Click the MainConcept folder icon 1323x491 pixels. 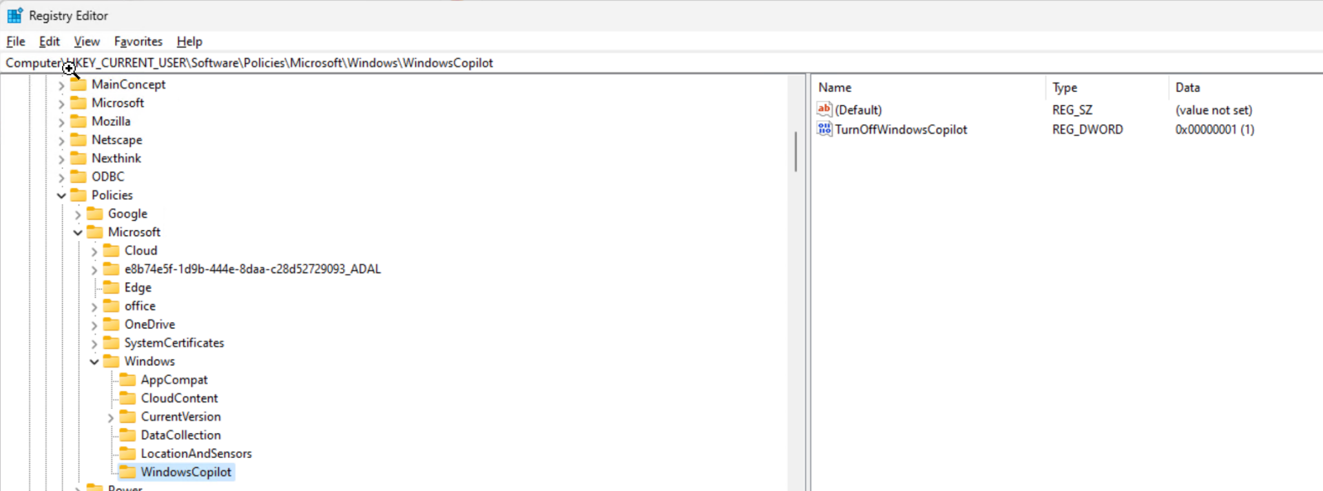pyautogui.click(x=78, y=85)
